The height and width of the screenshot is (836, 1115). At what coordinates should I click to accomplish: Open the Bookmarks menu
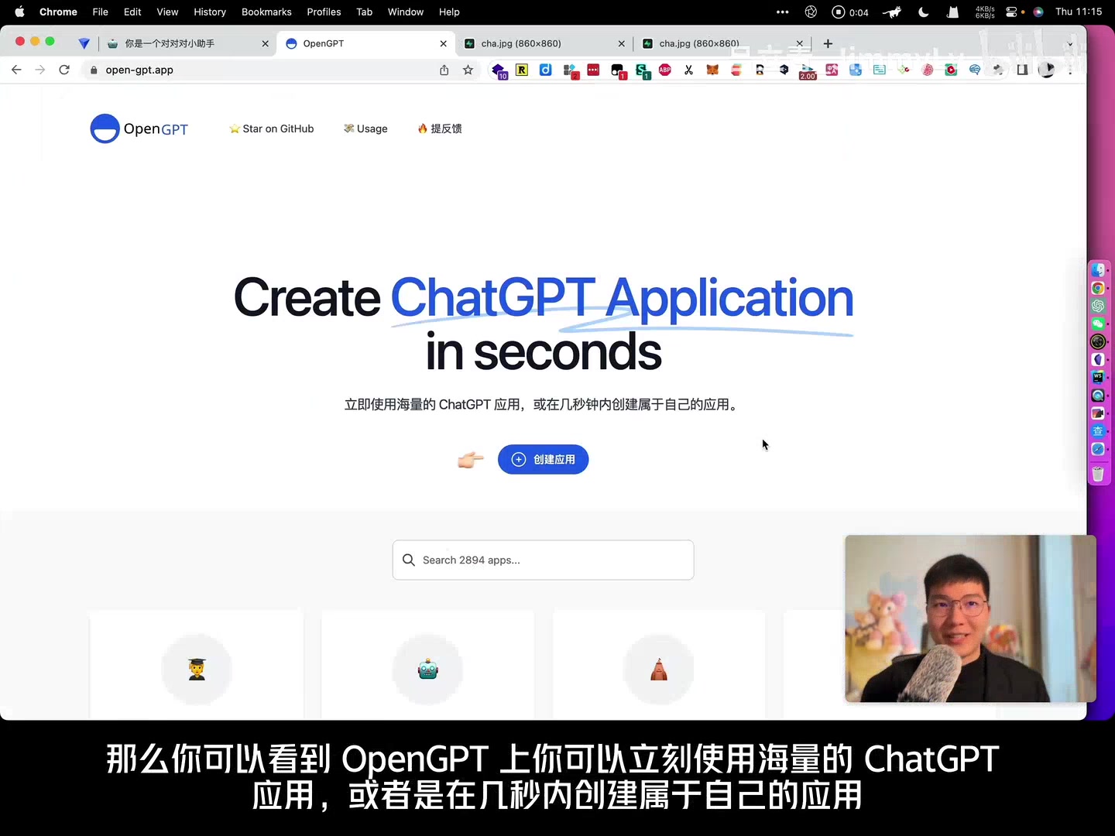[x=266, y=12]
